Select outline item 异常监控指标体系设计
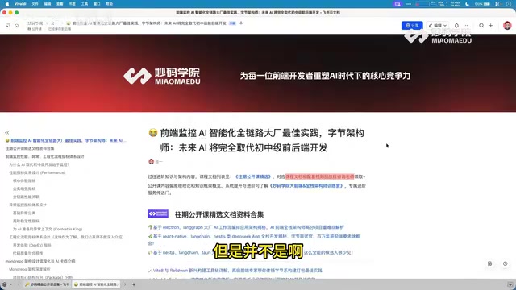 (27, 205)
